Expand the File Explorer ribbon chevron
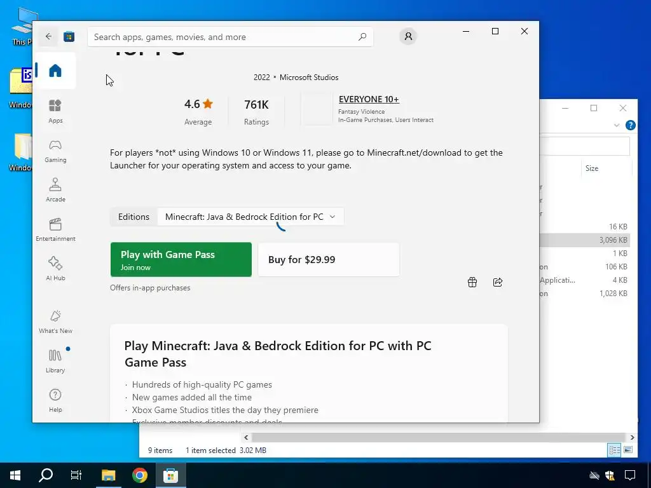 (617, 125)
